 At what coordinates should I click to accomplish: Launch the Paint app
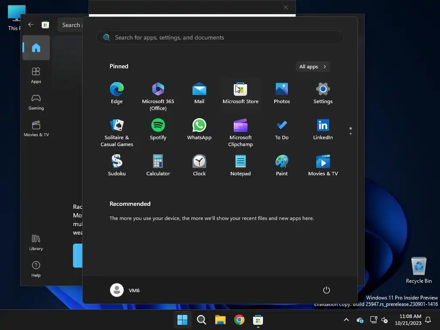(282, 165)
